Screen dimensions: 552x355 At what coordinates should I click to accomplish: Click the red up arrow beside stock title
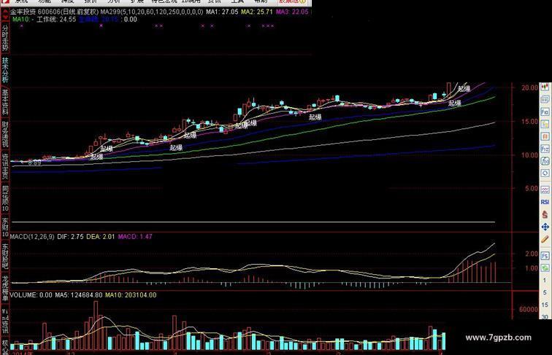5,12
